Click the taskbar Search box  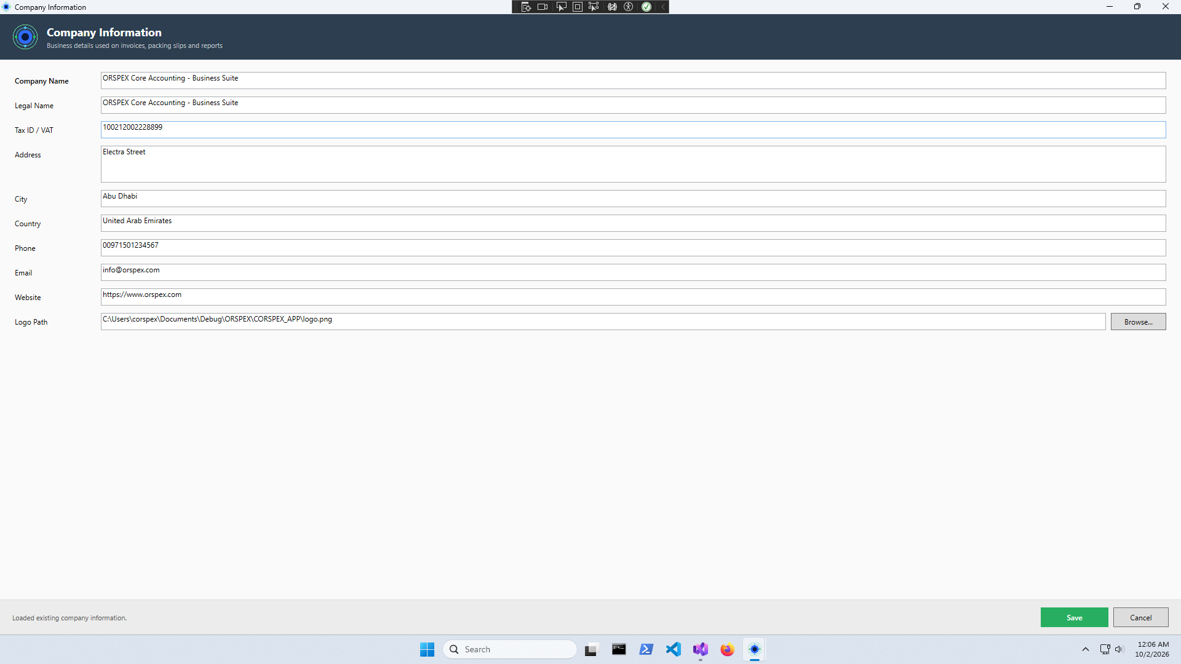pos(509,649)
